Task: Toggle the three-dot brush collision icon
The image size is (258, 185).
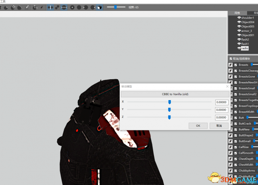Action: pyautogui.click(x=64, y=7)
